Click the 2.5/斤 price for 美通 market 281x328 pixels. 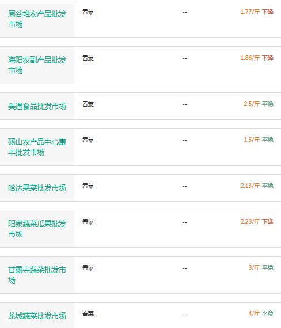pos(252,104)
